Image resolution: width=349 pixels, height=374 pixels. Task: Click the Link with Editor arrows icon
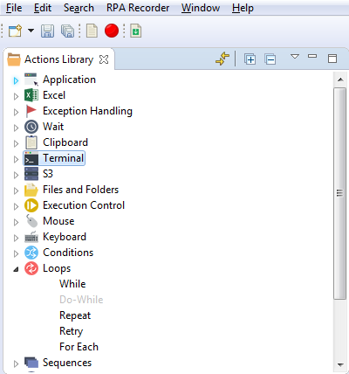coord(222,59)
